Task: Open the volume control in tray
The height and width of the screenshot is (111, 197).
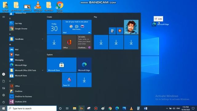Action: 174,108
